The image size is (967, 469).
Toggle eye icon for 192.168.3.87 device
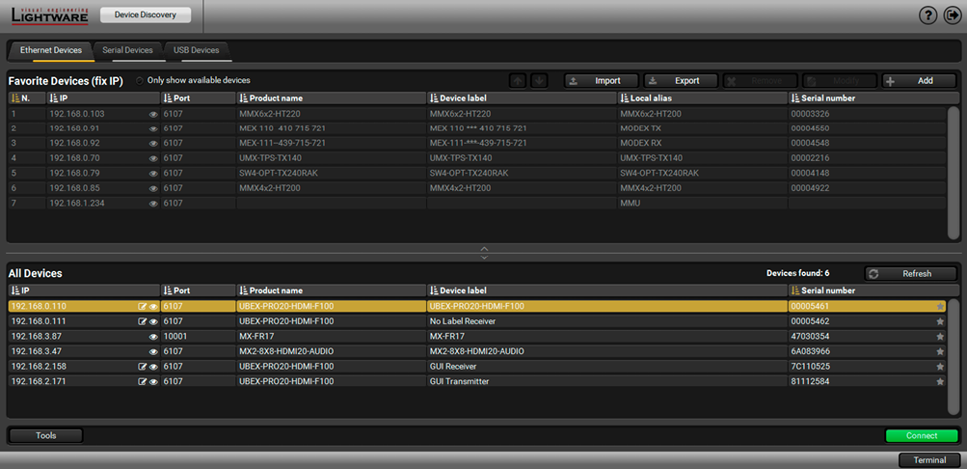click(x=153, y=337)
